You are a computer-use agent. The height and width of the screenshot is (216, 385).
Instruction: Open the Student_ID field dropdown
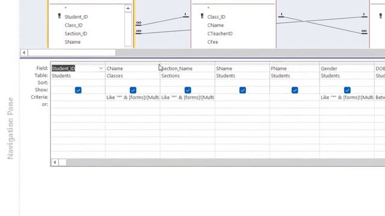tap(101, 68)
